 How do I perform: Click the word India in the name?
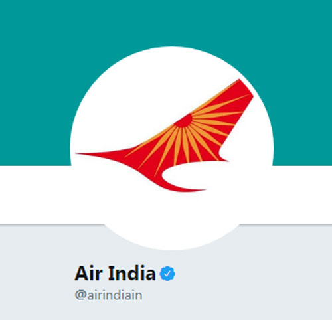(132, 273)
